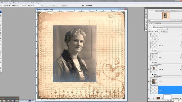
Task: Click the Lock position icon
Action: pos(156,31)
